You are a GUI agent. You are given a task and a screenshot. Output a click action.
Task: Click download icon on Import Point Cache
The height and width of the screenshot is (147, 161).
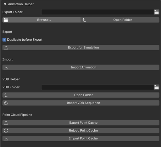(6, 139)
